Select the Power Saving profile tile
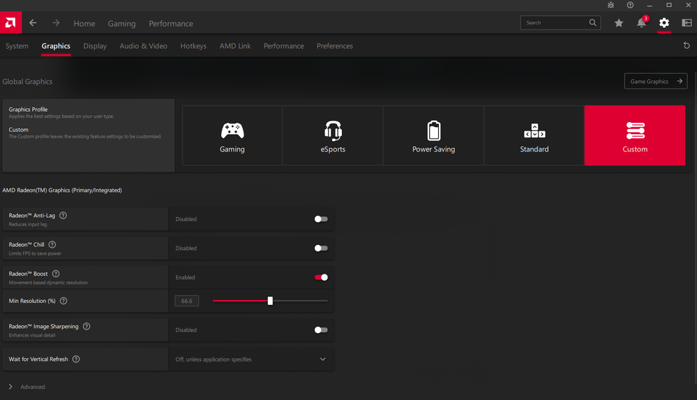Screen dimensions: 697x400 click(433, 135)
